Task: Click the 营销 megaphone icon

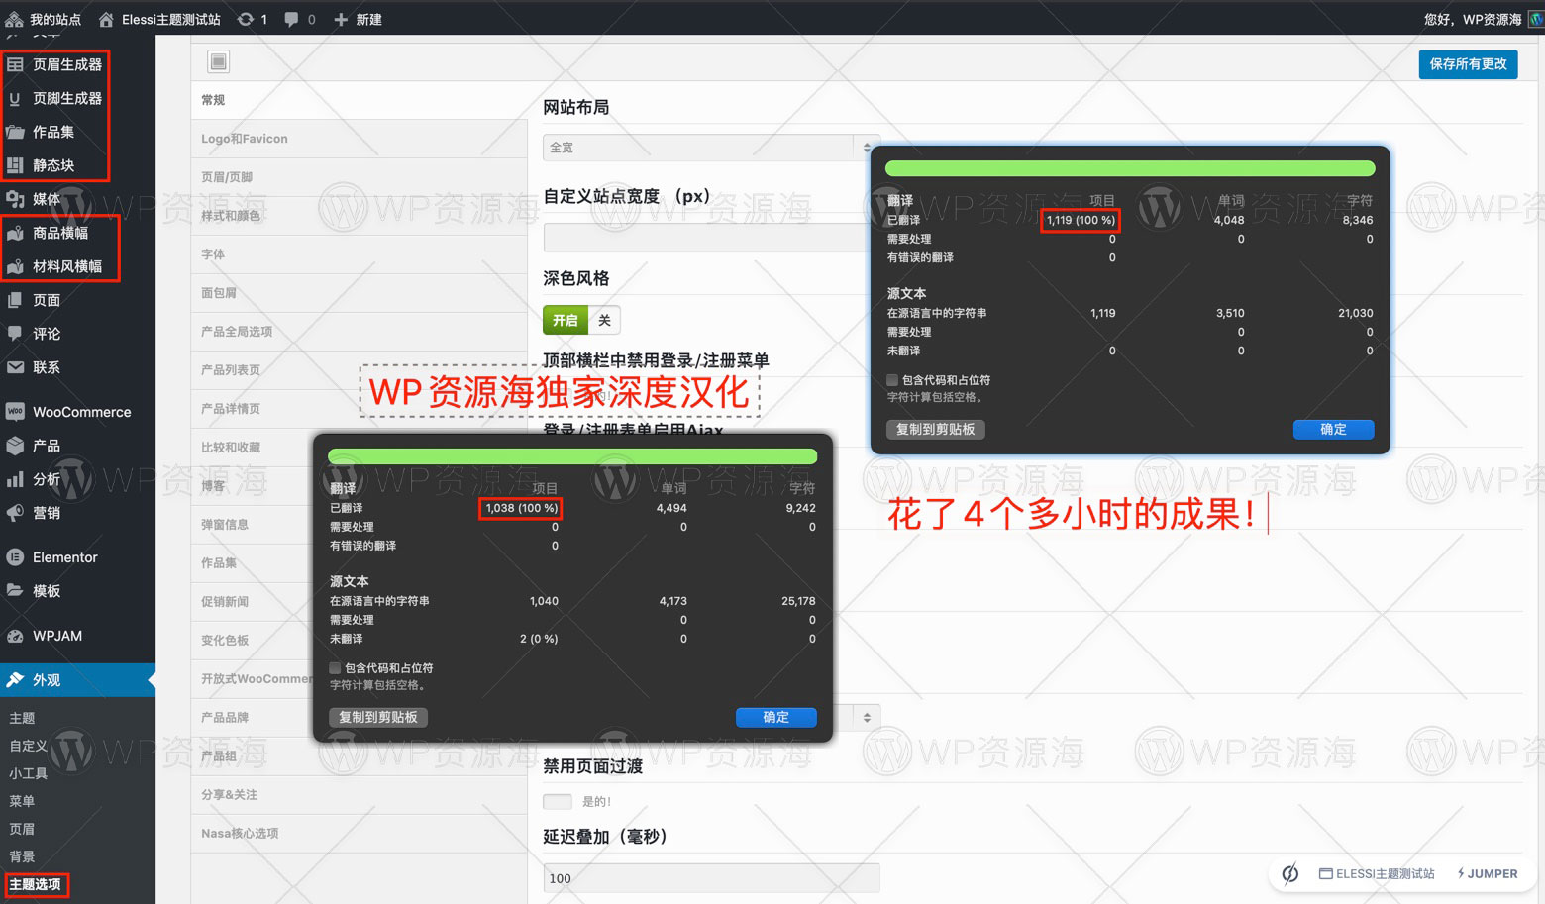Action: [15, 513]
